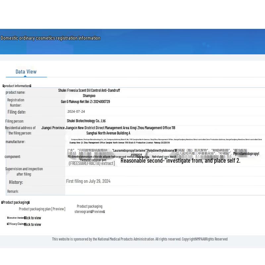
Task: Click the registration number Gan G Makeup value
Action: coord(85,102)
